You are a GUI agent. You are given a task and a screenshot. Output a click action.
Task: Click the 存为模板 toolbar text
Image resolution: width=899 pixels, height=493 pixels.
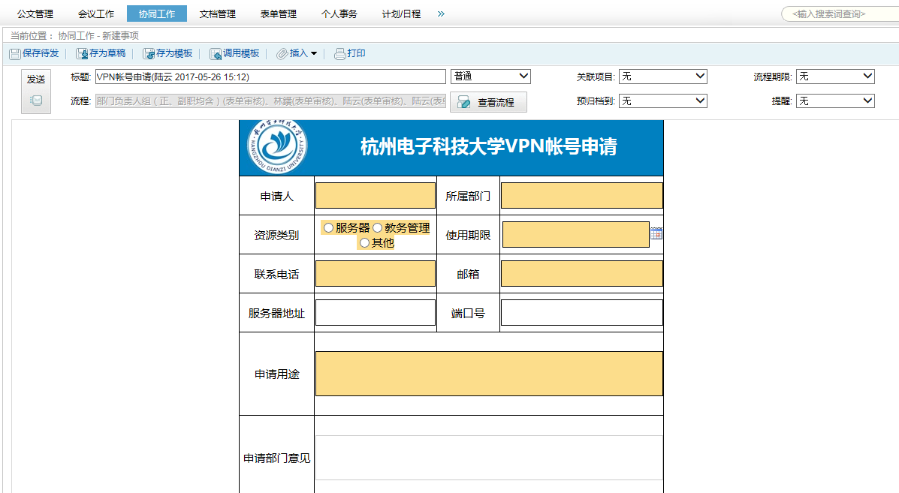(174, 53)
